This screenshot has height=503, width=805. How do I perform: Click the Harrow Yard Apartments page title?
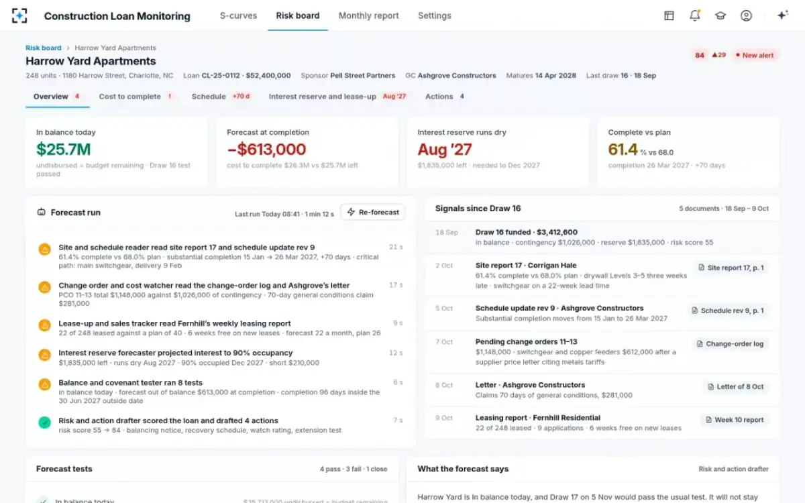[x=91, y=61]
